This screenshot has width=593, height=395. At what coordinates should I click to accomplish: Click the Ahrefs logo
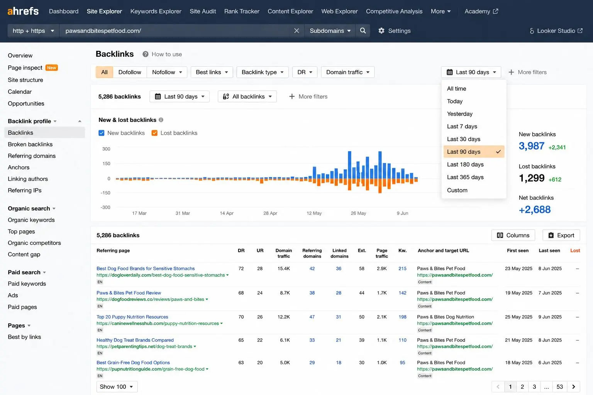23,11
